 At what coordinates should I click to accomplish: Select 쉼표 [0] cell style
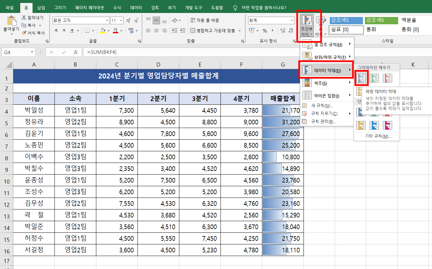tap(346, 30)
